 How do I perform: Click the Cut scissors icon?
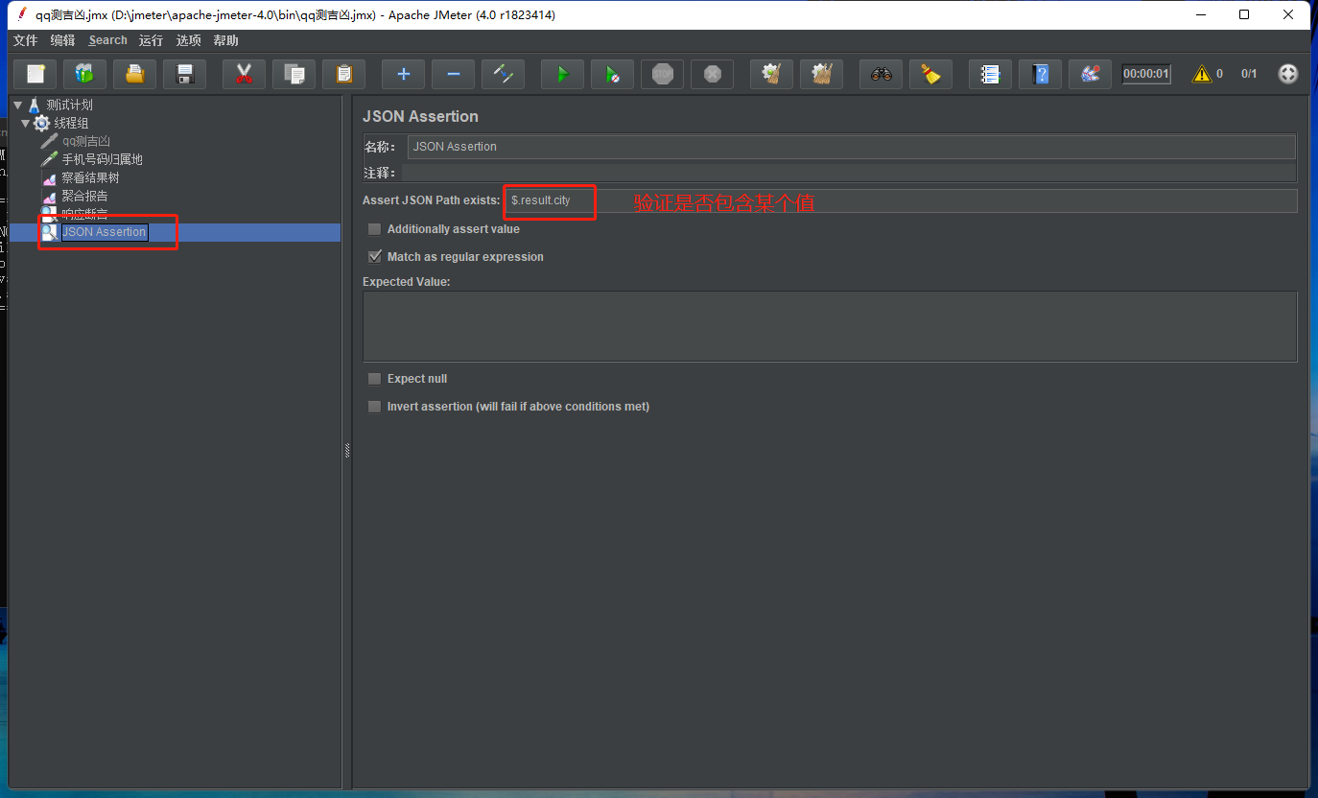pos(244,74)
